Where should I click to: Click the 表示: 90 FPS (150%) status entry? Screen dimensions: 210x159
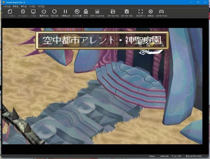194,156
